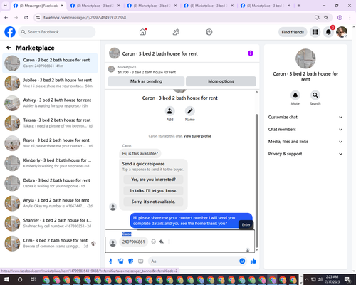Open Takara conversation in list

(x=50, y=123)
